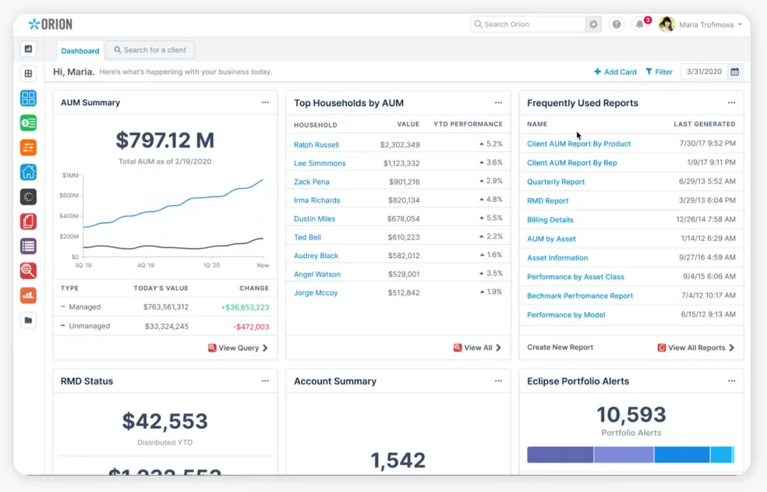767x492 pixels.
Task: Open the blue house app icon
Action: click(28, 172)
